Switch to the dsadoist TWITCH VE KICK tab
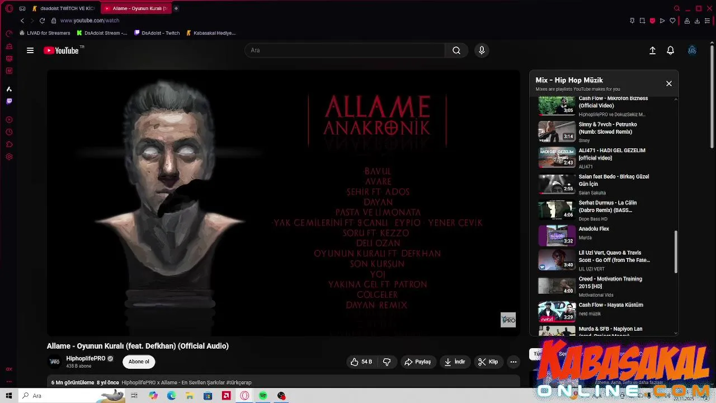 (63, 8)
